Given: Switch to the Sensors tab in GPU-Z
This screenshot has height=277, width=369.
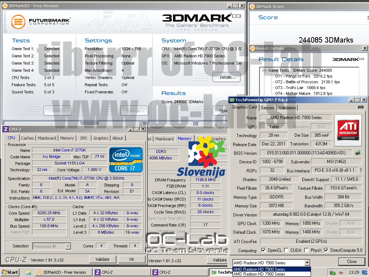Looking at the screenshot, I should [x=268, y=108].
